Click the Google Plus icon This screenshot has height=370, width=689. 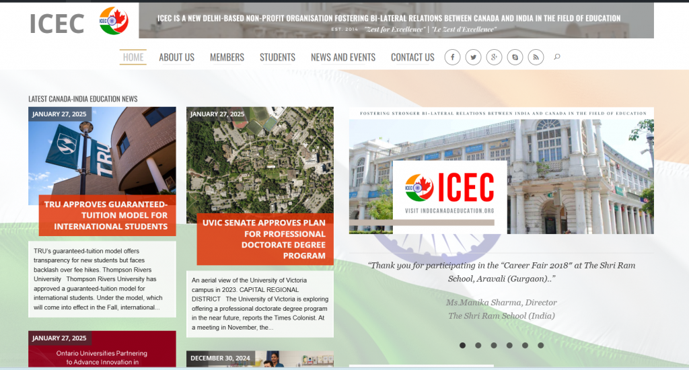[x=494, y=57]
